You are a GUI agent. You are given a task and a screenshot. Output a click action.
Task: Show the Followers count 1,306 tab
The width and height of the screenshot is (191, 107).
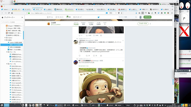click(91, 23)
